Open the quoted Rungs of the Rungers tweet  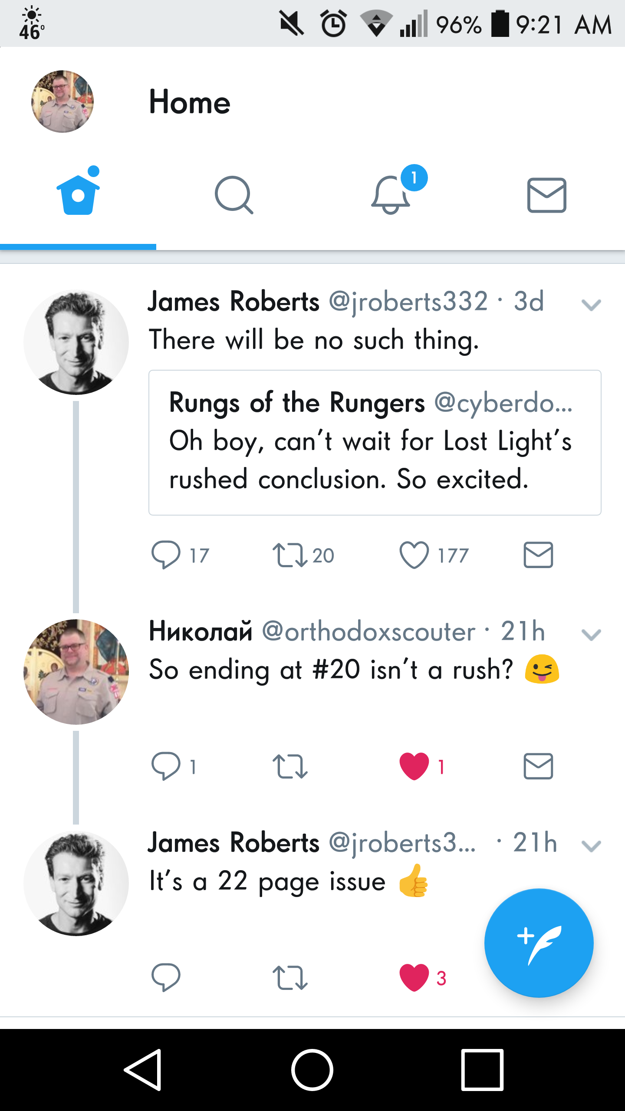375,443
